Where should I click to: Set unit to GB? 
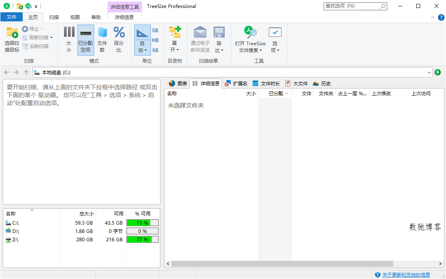pyautogui.click(x=155, y=30)
